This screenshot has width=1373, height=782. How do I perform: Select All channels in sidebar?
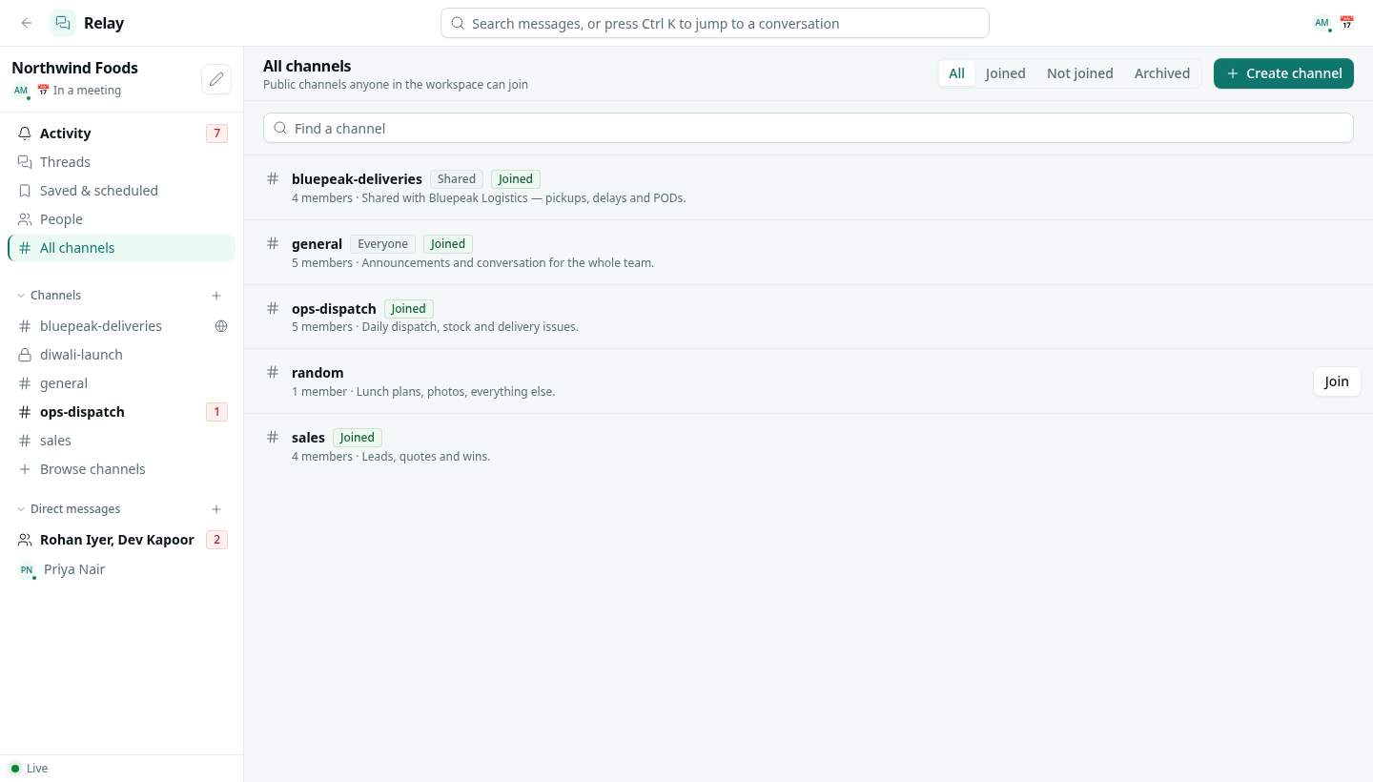(x=121, y=248)
